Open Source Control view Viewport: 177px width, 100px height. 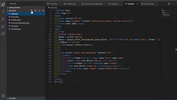(3, 19)
